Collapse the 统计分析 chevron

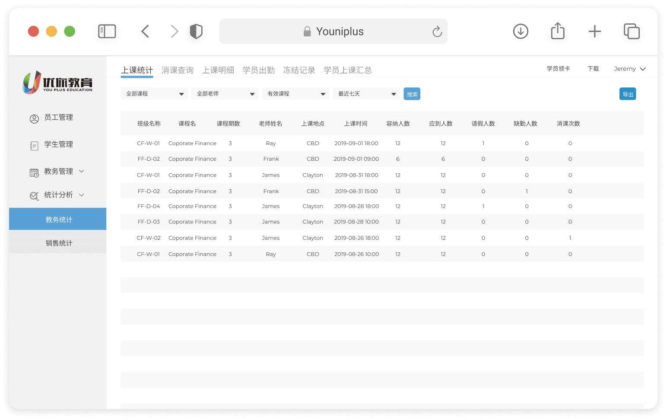(x=82, y=195)
